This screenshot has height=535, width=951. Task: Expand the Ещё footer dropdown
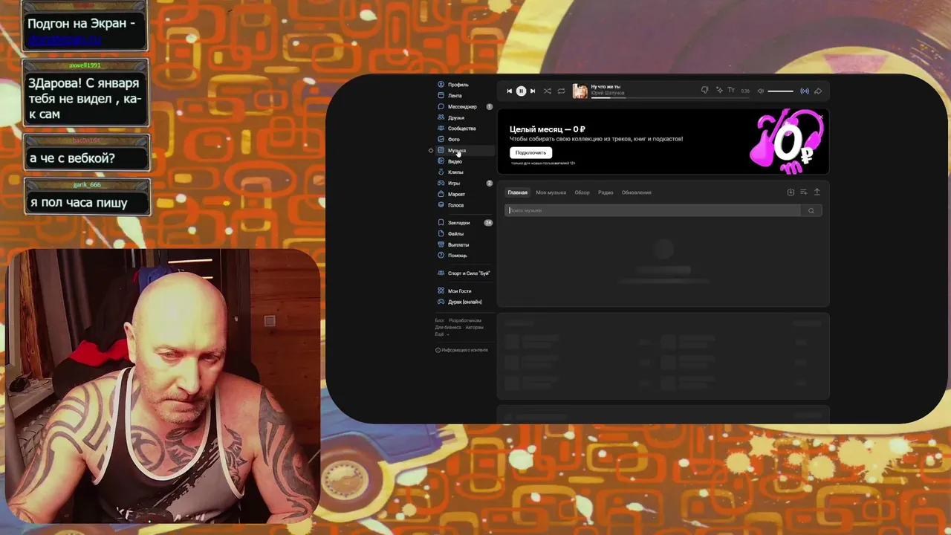point(441,334)
